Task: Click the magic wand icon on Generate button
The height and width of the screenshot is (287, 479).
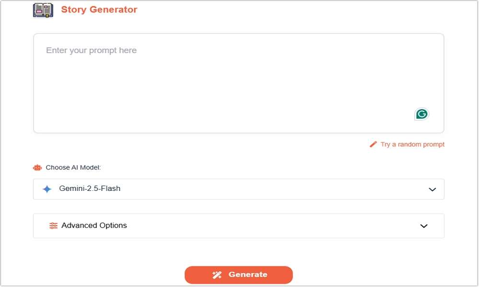Action: (217, 275)
